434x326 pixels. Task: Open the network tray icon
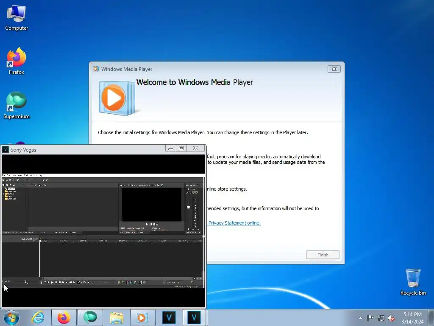[x=381, y=318]
